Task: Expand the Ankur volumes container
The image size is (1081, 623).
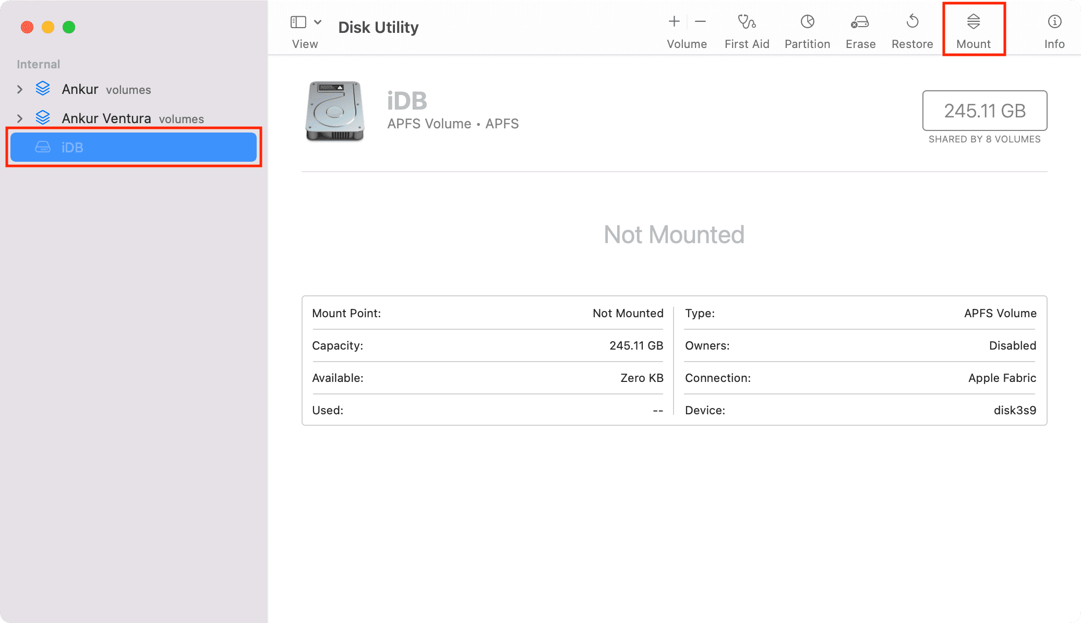Action: click(x=20, y=89)
